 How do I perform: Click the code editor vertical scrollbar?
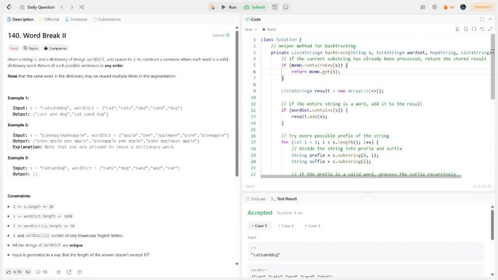(492, 67)
